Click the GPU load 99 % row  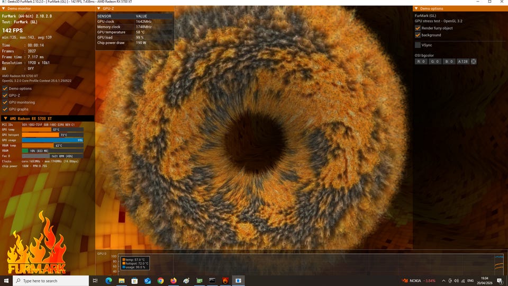(135, 37)
